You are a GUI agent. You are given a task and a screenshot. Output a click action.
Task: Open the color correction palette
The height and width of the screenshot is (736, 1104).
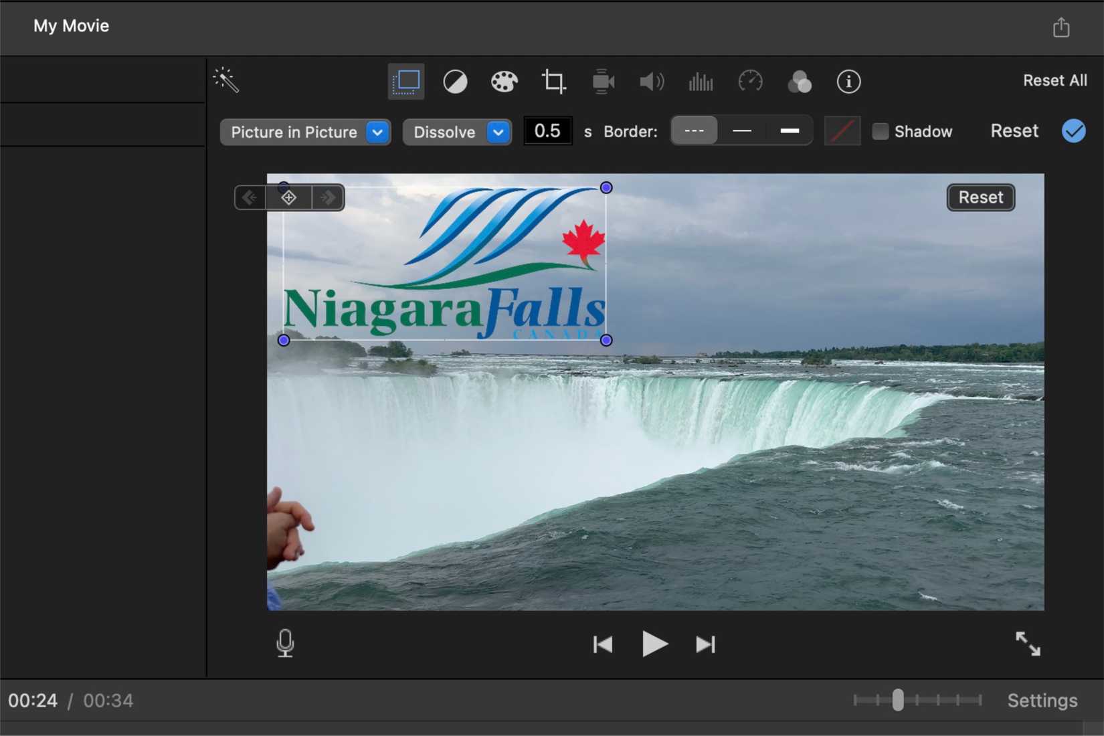(504, 82)
